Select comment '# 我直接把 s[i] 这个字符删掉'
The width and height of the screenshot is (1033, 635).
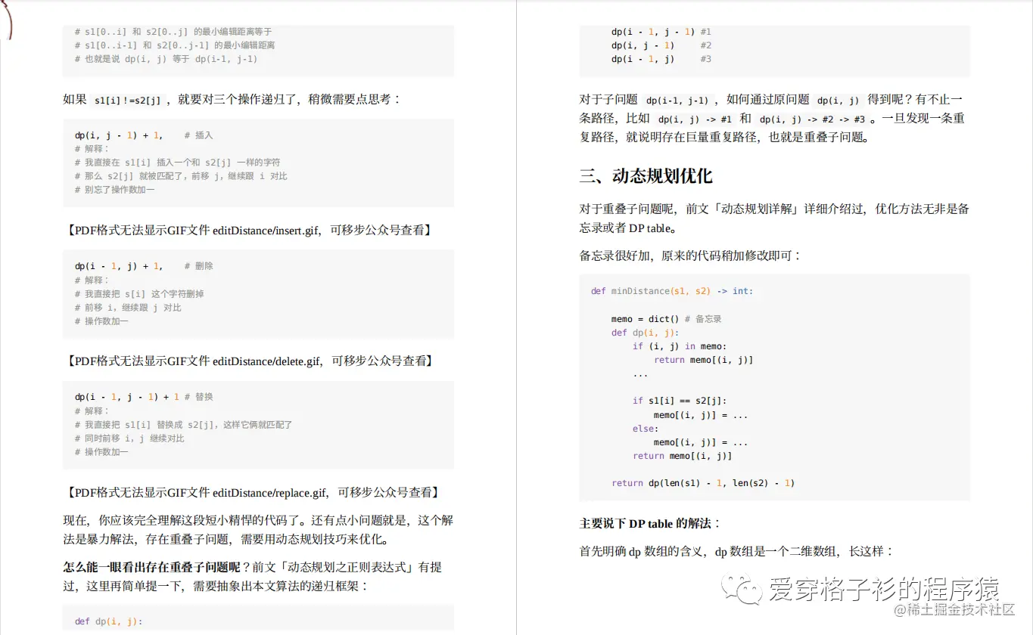tap(139, 293)
